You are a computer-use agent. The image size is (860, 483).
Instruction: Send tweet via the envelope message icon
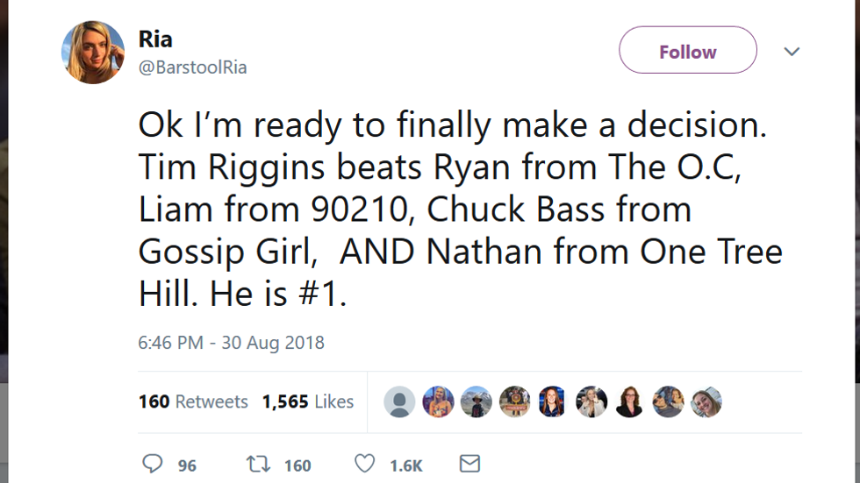(x=470, y=464)
